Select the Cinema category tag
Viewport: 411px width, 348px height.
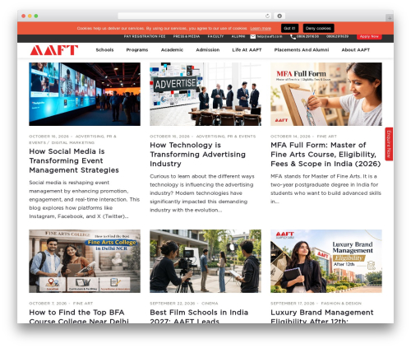click(x=210, y=304)
